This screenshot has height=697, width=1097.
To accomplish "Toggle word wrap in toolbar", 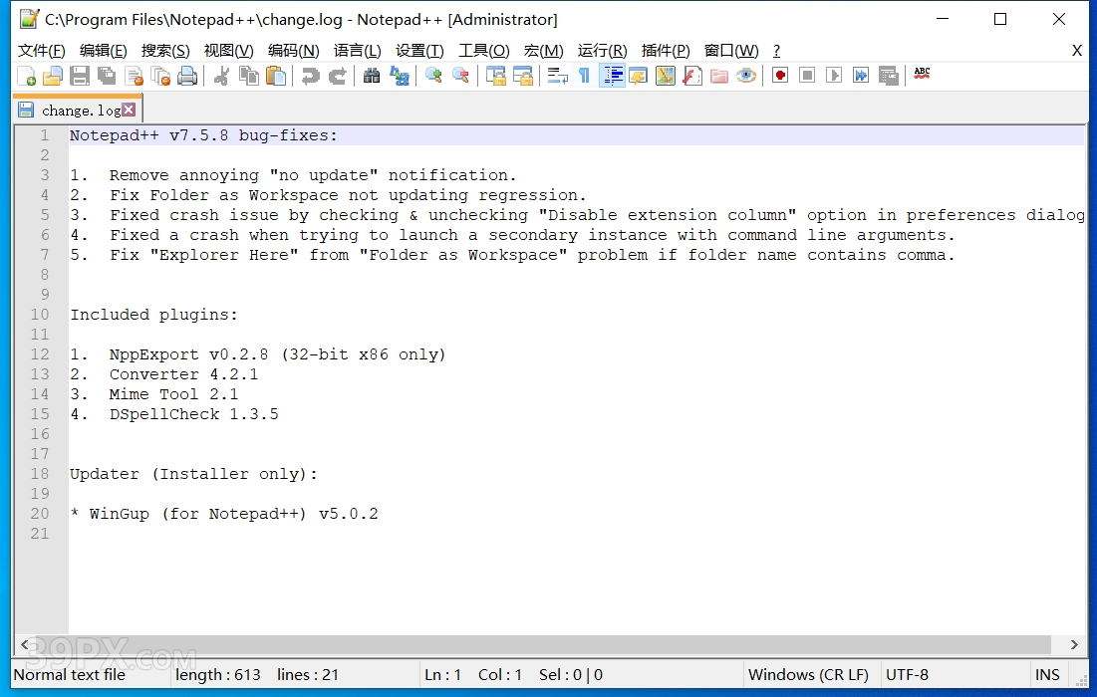I will click(558, 76).
